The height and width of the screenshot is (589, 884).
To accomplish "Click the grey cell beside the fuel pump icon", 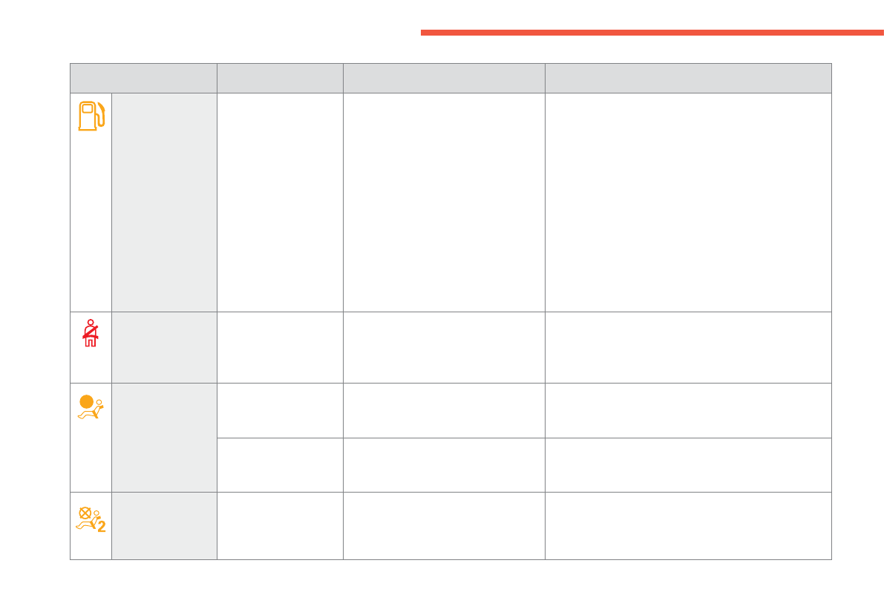I will point(164,202).
